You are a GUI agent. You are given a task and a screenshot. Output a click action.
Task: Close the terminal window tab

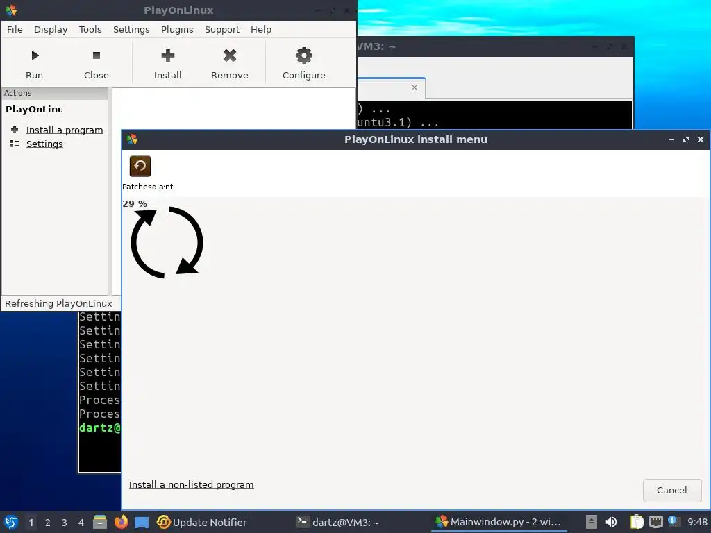tap(415, 87)
